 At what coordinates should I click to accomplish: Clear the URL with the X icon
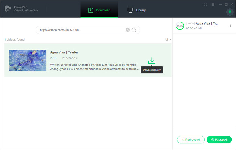tap(128, 30)
